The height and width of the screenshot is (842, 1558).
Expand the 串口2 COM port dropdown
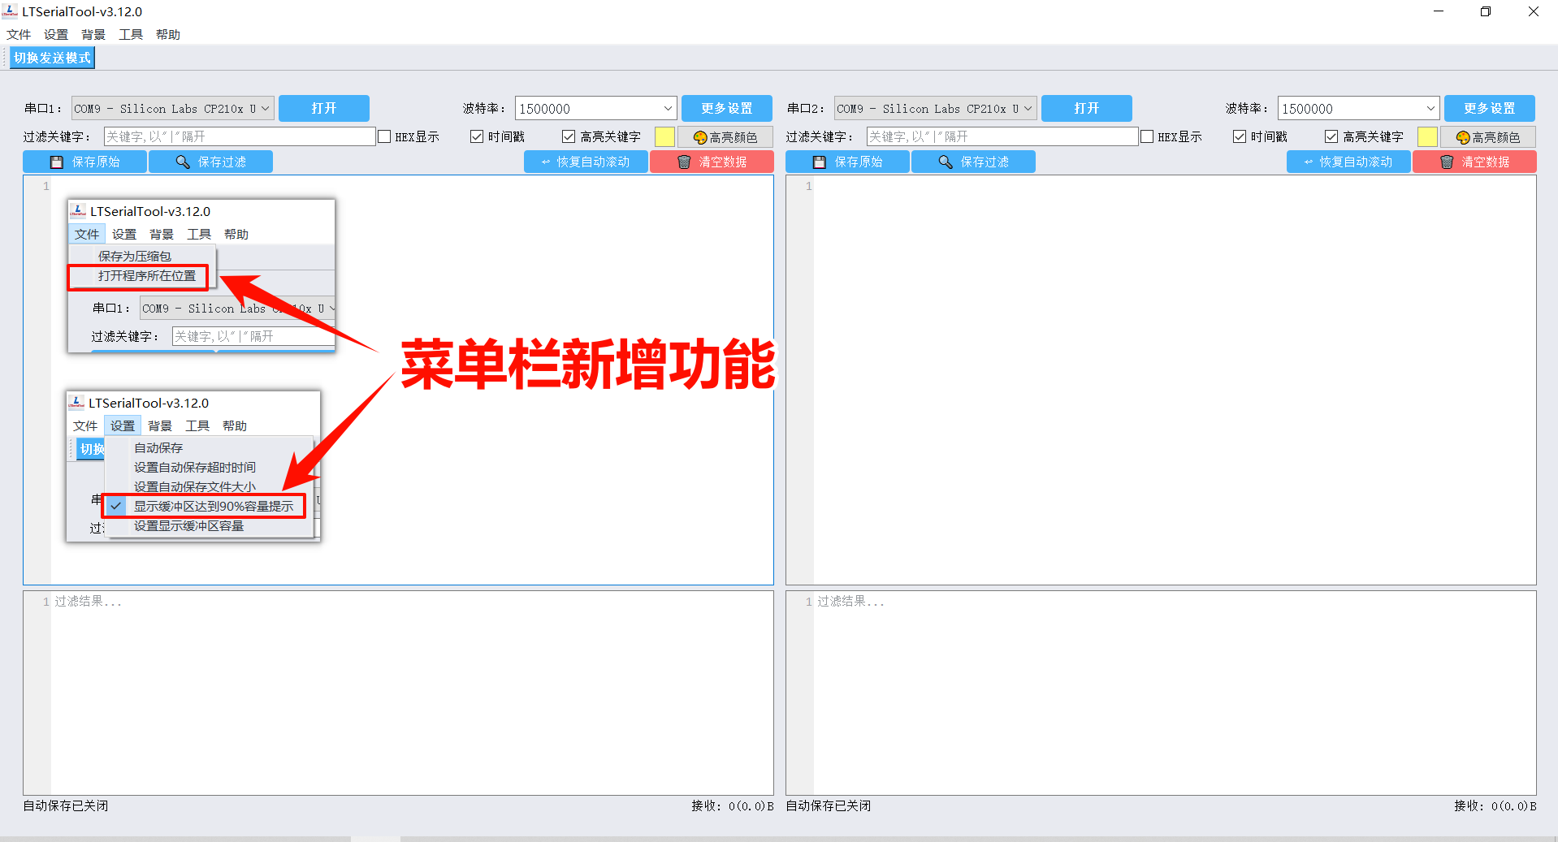[x=1028, y=108]
